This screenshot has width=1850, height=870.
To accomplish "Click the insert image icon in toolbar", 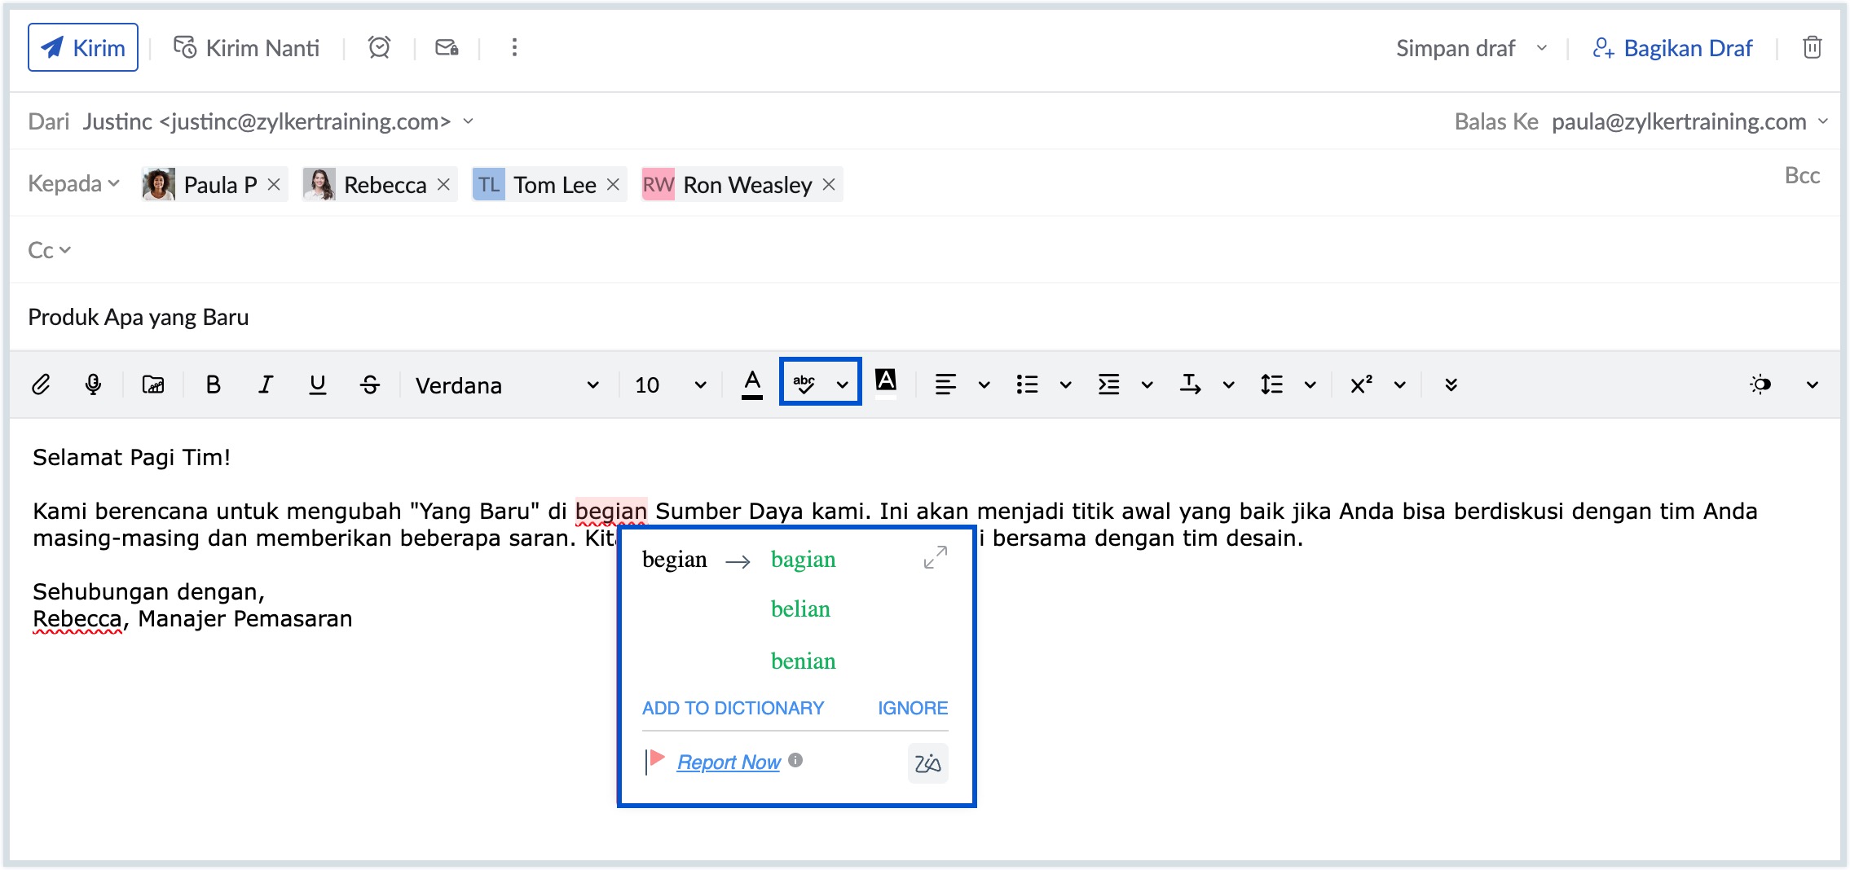I will pos(153,384).
